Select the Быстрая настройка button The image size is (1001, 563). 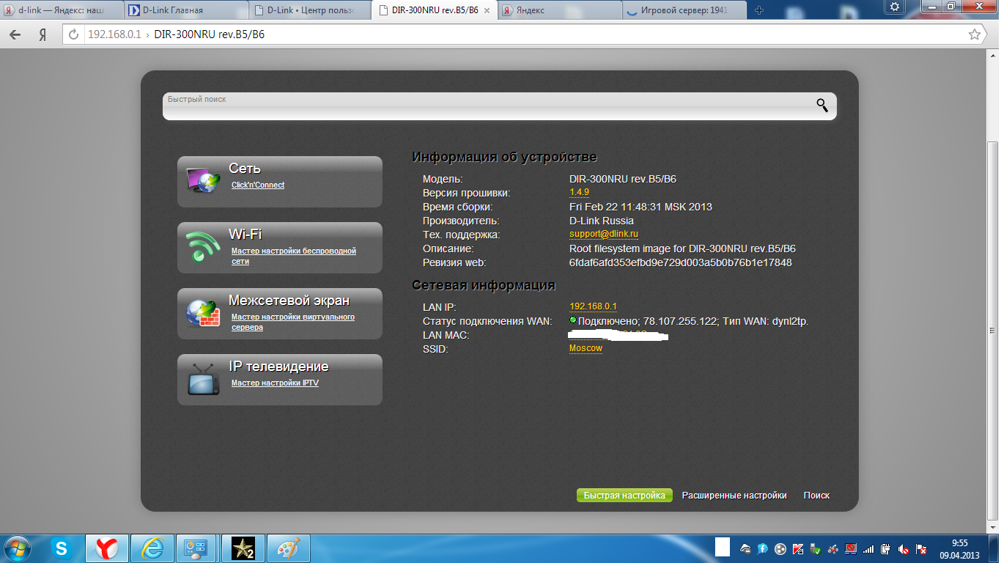624,496
